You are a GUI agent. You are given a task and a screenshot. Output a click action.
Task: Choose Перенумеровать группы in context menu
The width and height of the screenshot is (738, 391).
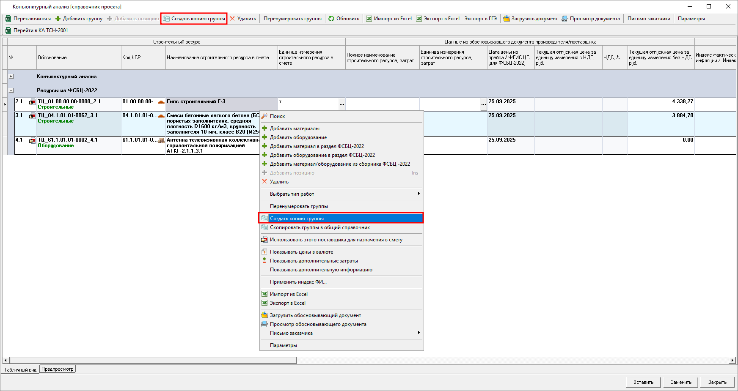pos(341,206)
